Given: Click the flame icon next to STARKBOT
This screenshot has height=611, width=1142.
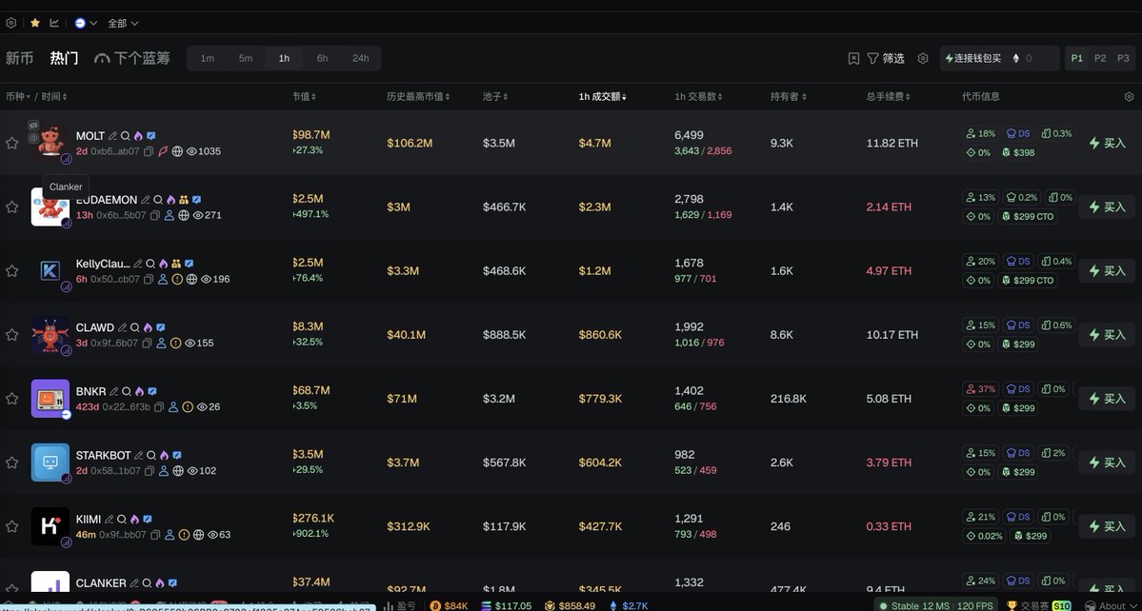Looking at the screenshot, I should (164, 455).
